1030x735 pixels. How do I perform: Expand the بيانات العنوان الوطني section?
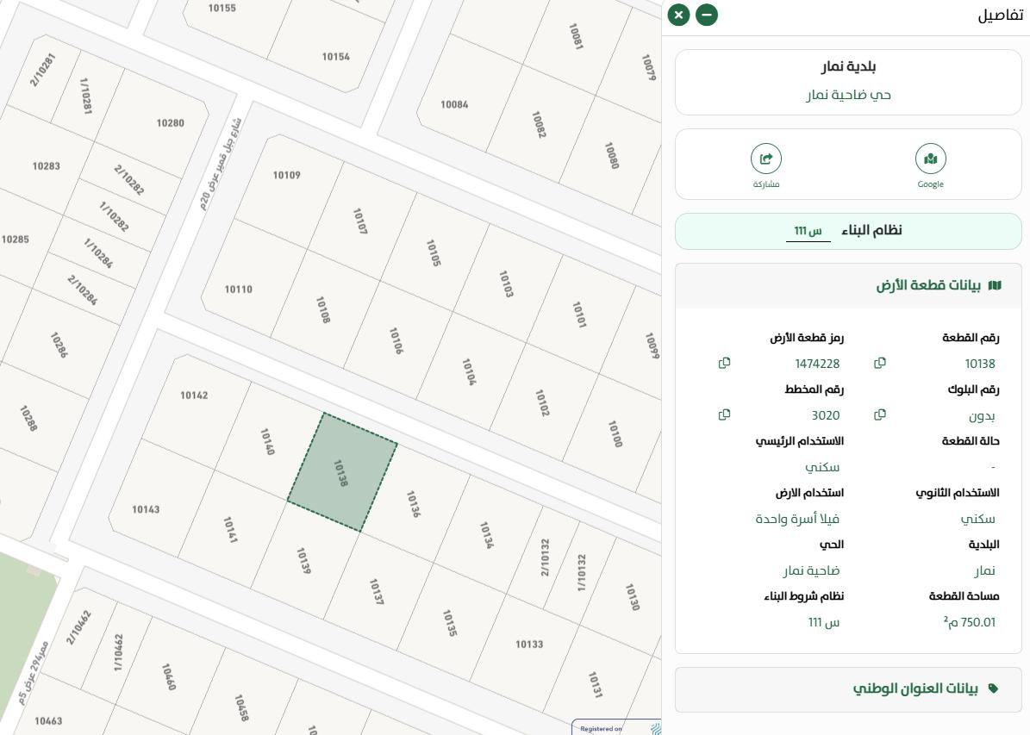(848, 689)
